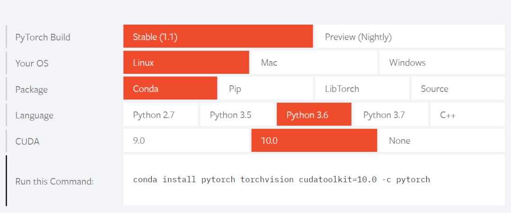Select Python 3.5 language
The height and width of the screenshot is (213, 511).
[237, 114]
